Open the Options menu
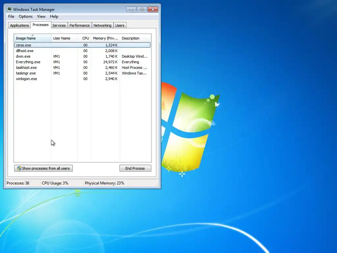Viewport: 337px width, 253px height. (26, 16)
